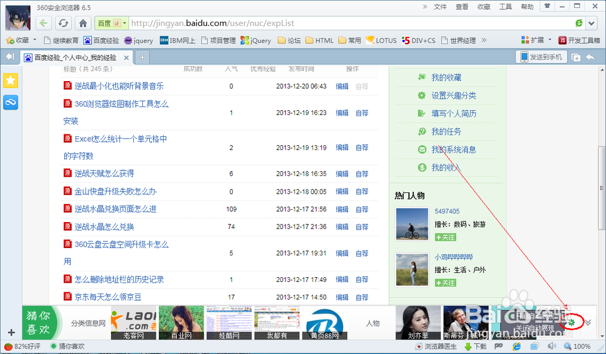The image size is (606, 354).
Task: Click the plus icon at the sidebar bottom
Action: click(11, 332)
